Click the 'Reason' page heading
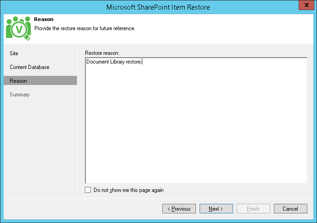 44,19
